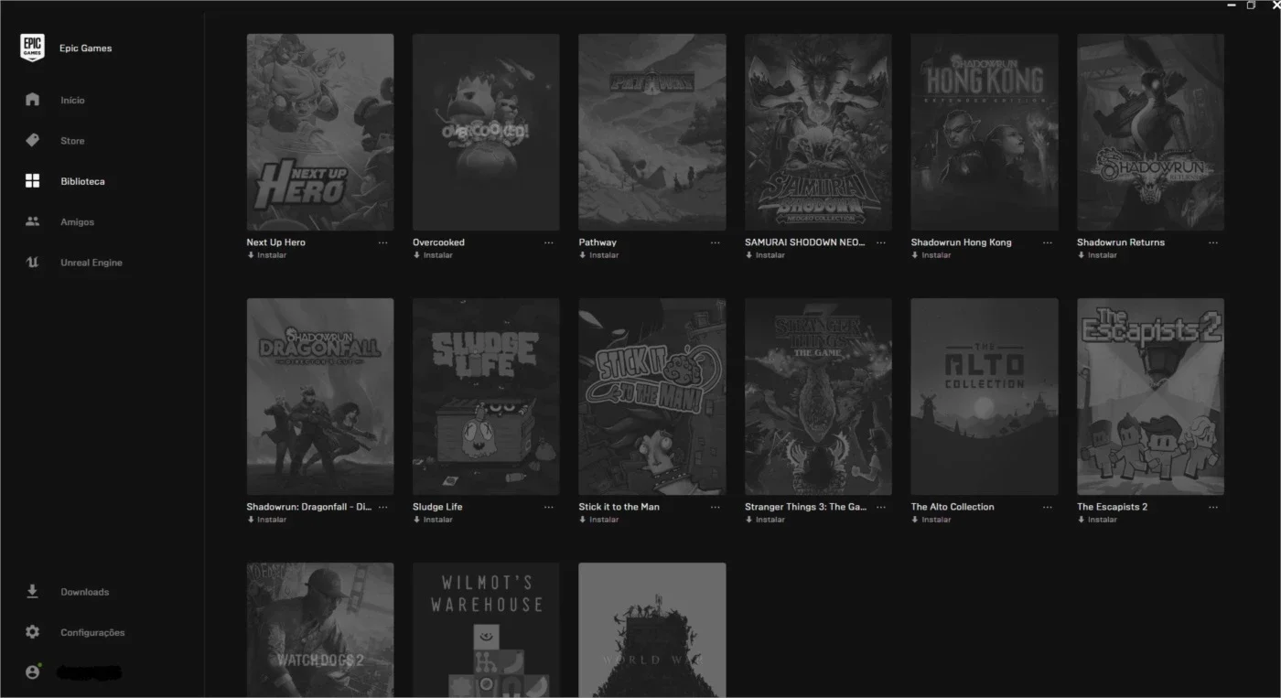1281x698 pixels.
Task: Click the Overcooked title text
Action: (438, 242)
